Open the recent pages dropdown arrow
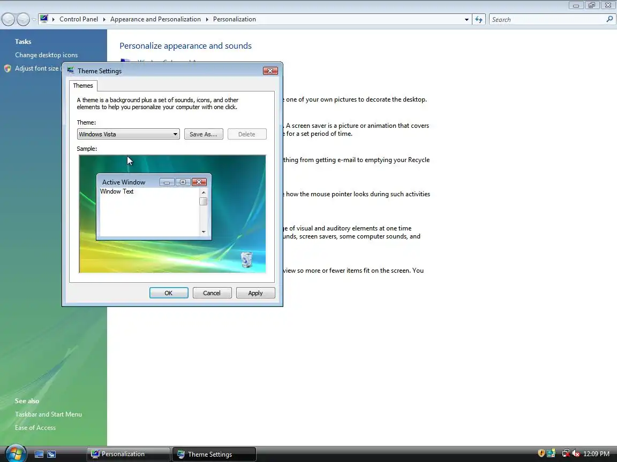This screenshot has height=462, width=617. point(34,19)
